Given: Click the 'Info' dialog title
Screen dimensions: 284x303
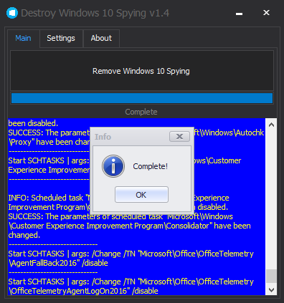Looking at the screenshot, I should click(103, 137).
